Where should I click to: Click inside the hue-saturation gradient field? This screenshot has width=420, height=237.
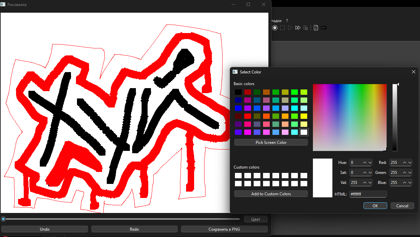click(x=350, y=117)
